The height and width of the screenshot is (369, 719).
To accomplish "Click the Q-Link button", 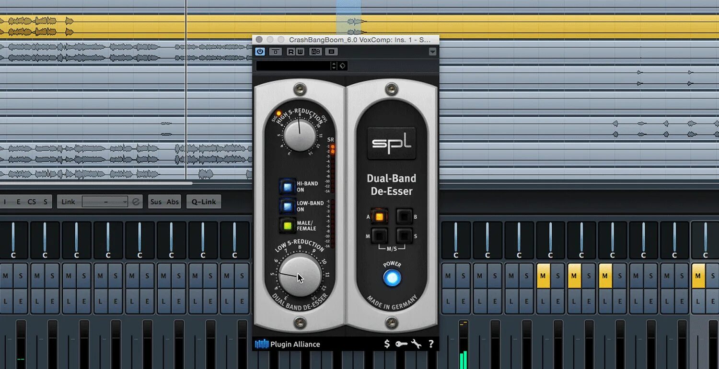I will tap(204, 201).
